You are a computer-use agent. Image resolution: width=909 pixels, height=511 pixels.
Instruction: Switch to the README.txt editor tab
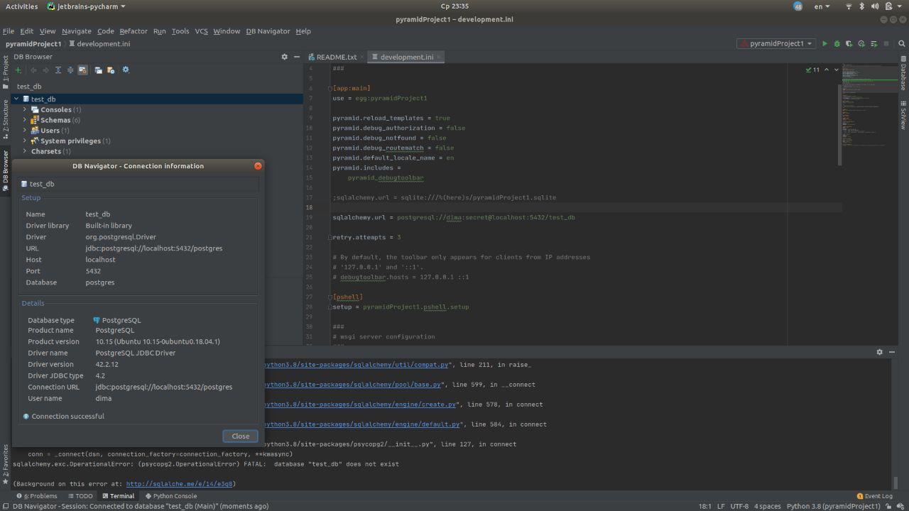point(336,57)
